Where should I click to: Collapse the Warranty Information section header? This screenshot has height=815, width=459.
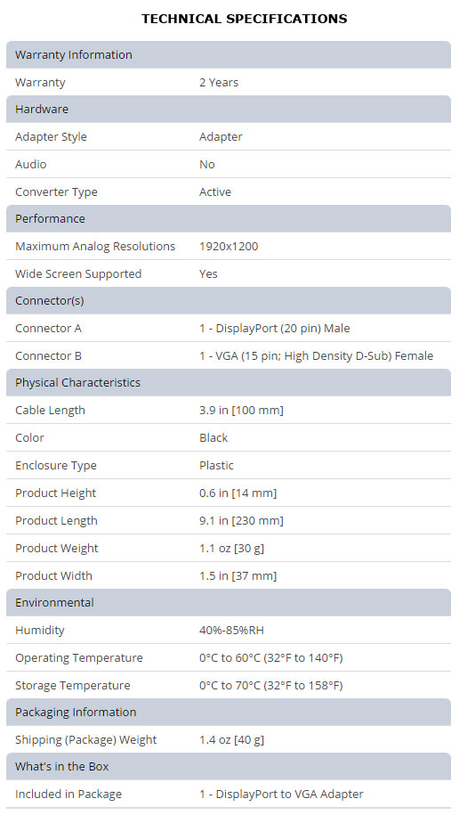[229, 54]
